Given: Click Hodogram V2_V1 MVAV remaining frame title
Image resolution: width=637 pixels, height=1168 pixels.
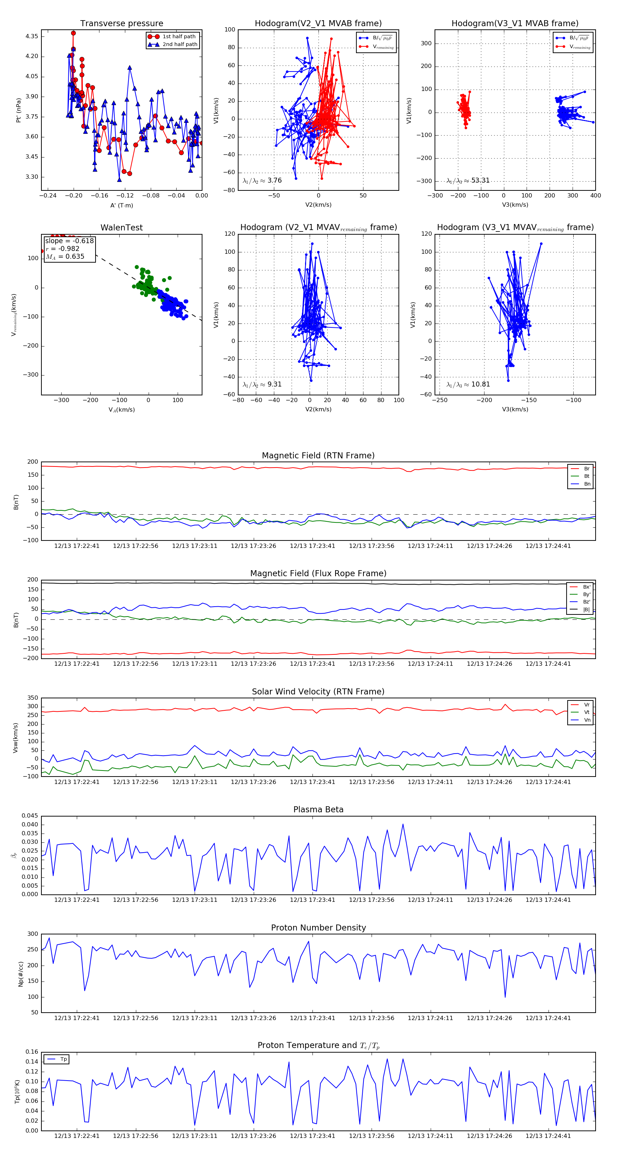Looking at the screenshot, I should click(x=318, y=228).
